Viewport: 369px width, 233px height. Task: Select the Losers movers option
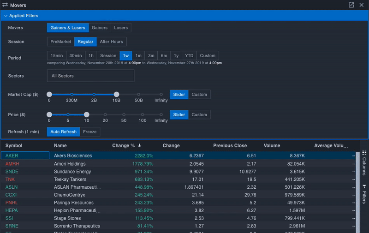[121, 28]
